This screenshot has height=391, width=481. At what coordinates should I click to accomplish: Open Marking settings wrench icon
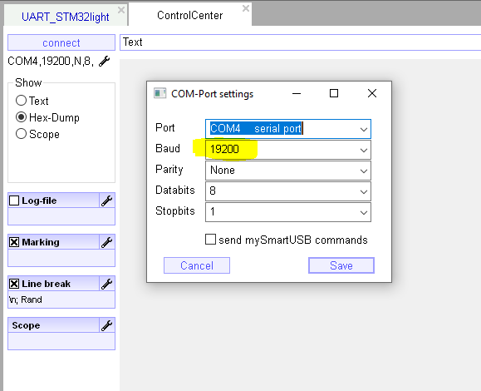tap(107, 242)
